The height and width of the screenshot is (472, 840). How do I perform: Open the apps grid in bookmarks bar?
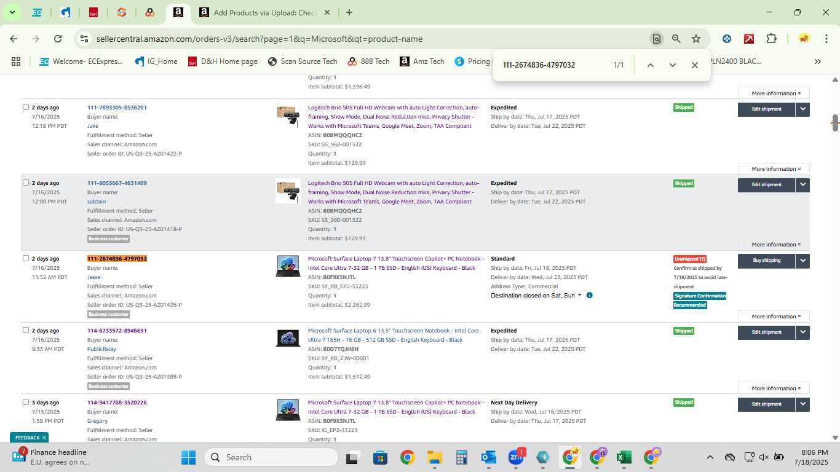[x=16, y=61]
